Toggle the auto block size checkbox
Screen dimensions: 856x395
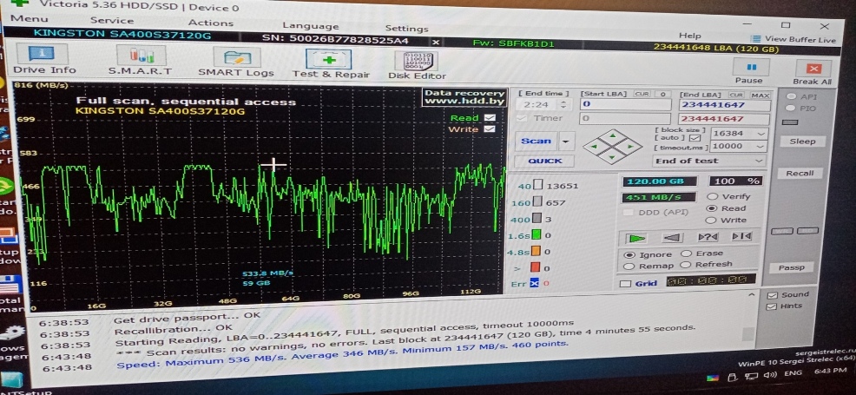click(695, 138)
